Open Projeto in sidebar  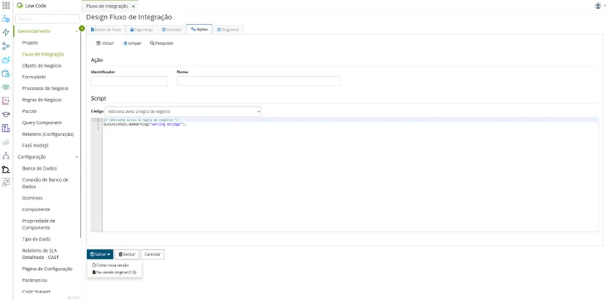point(30,43)
